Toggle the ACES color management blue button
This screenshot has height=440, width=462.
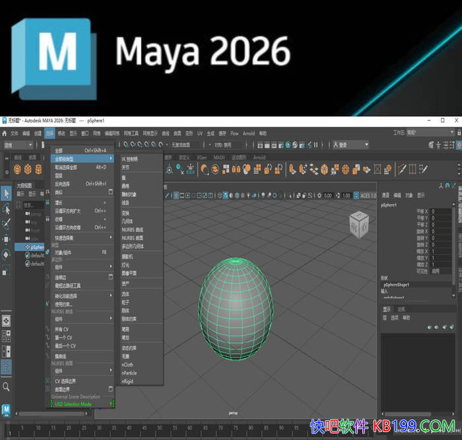point(356,196)
